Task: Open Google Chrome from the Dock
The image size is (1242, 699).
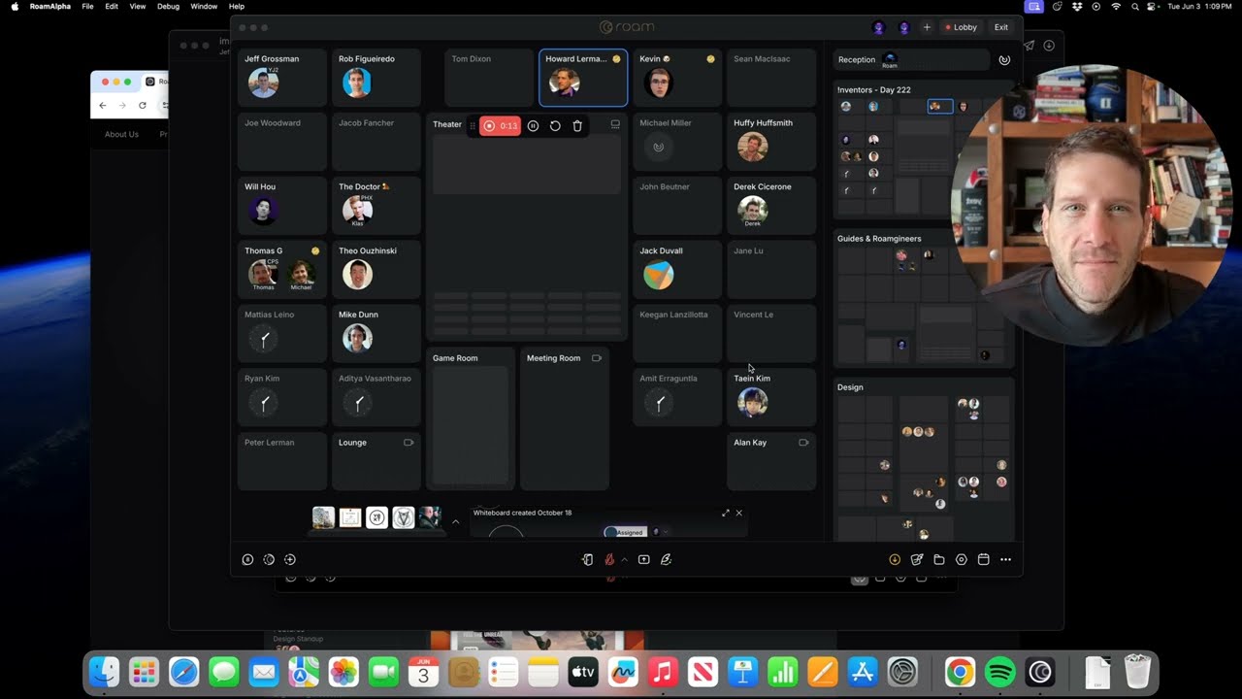Action: (960, 671)
